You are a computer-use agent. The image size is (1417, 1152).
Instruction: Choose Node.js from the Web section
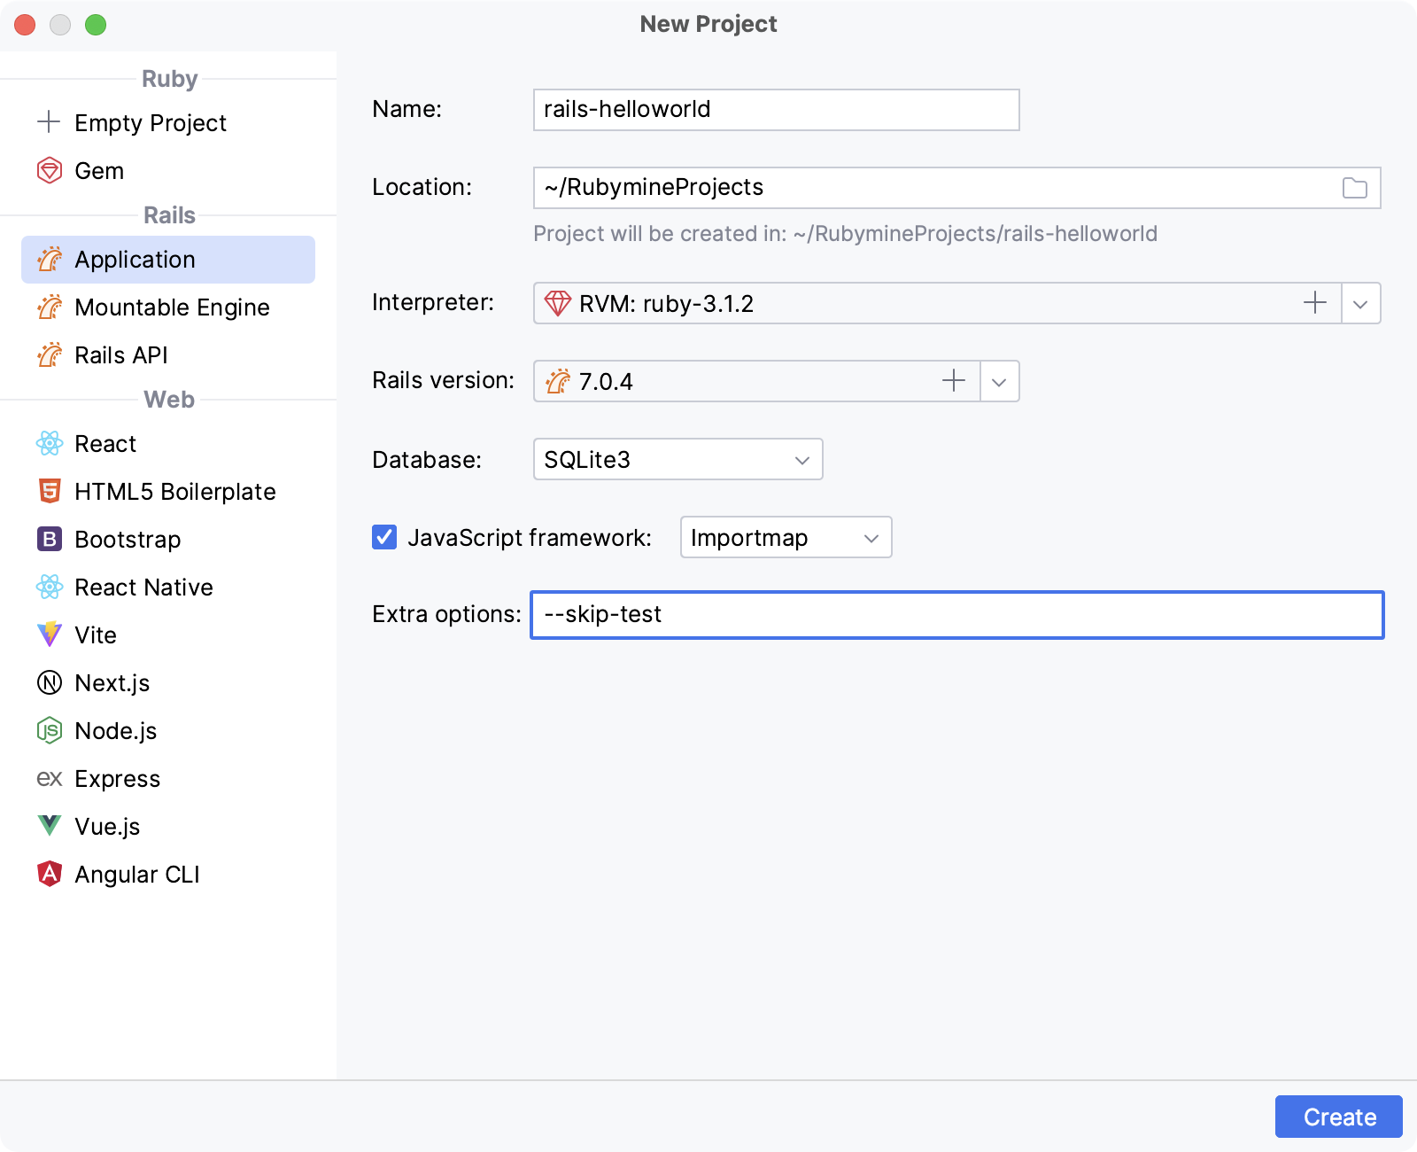[50, 731]
